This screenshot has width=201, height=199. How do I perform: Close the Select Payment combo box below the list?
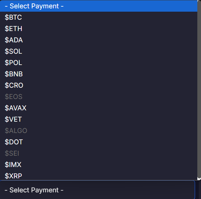(x=97, y=190)
